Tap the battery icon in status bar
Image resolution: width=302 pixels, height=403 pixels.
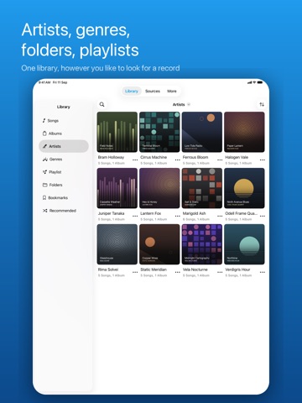[260, 82]
